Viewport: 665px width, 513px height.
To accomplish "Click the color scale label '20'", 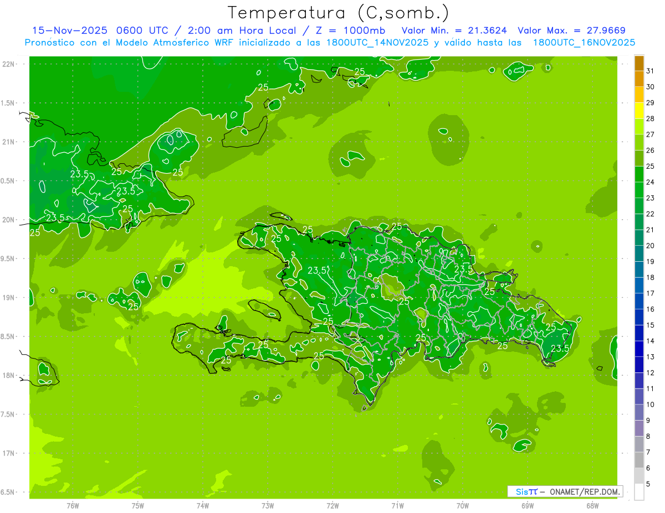I will pyautogui.click(x=651, y=246).
